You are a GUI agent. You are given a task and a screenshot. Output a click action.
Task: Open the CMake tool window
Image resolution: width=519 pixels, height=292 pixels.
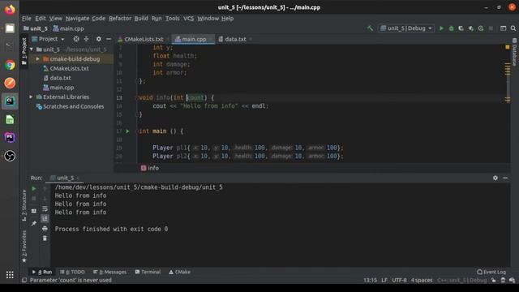tap(179, 273)
